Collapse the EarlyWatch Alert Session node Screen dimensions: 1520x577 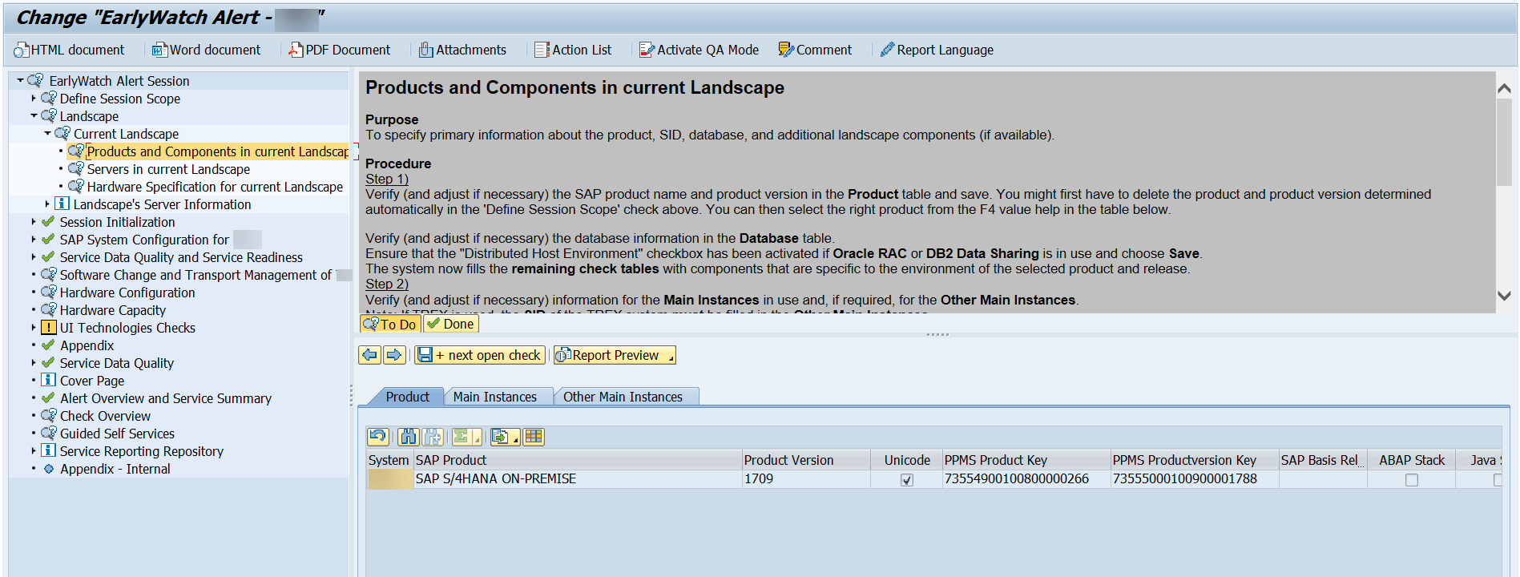20,81
